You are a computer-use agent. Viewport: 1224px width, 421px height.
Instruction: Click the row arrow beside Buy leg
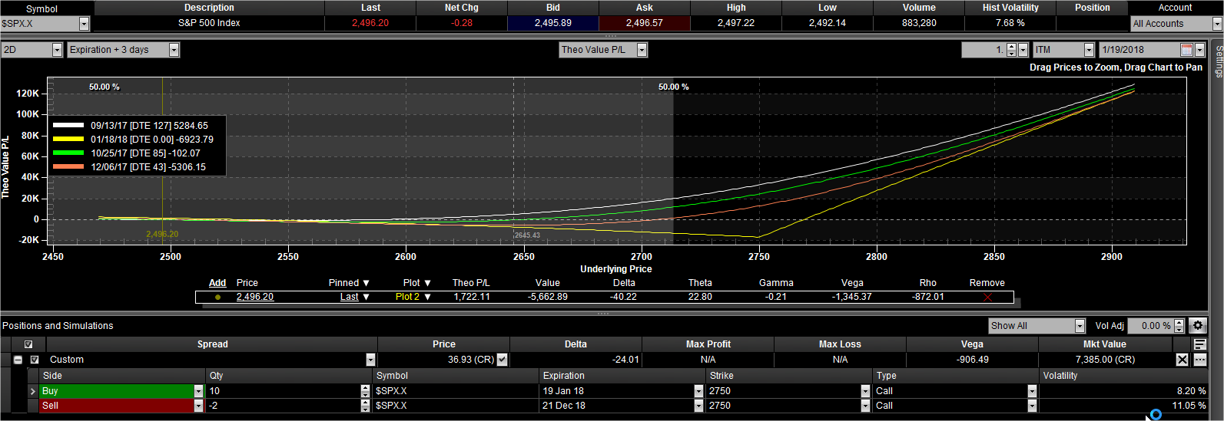(32, 391)
